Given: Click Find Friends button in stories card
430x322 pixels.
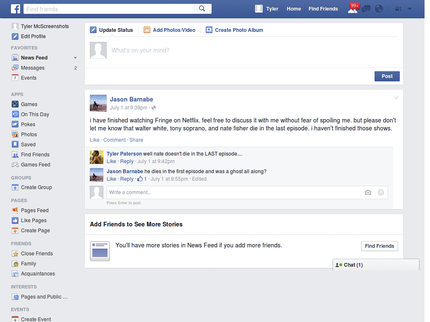Looking at the screenshot, I should point(379,246).
